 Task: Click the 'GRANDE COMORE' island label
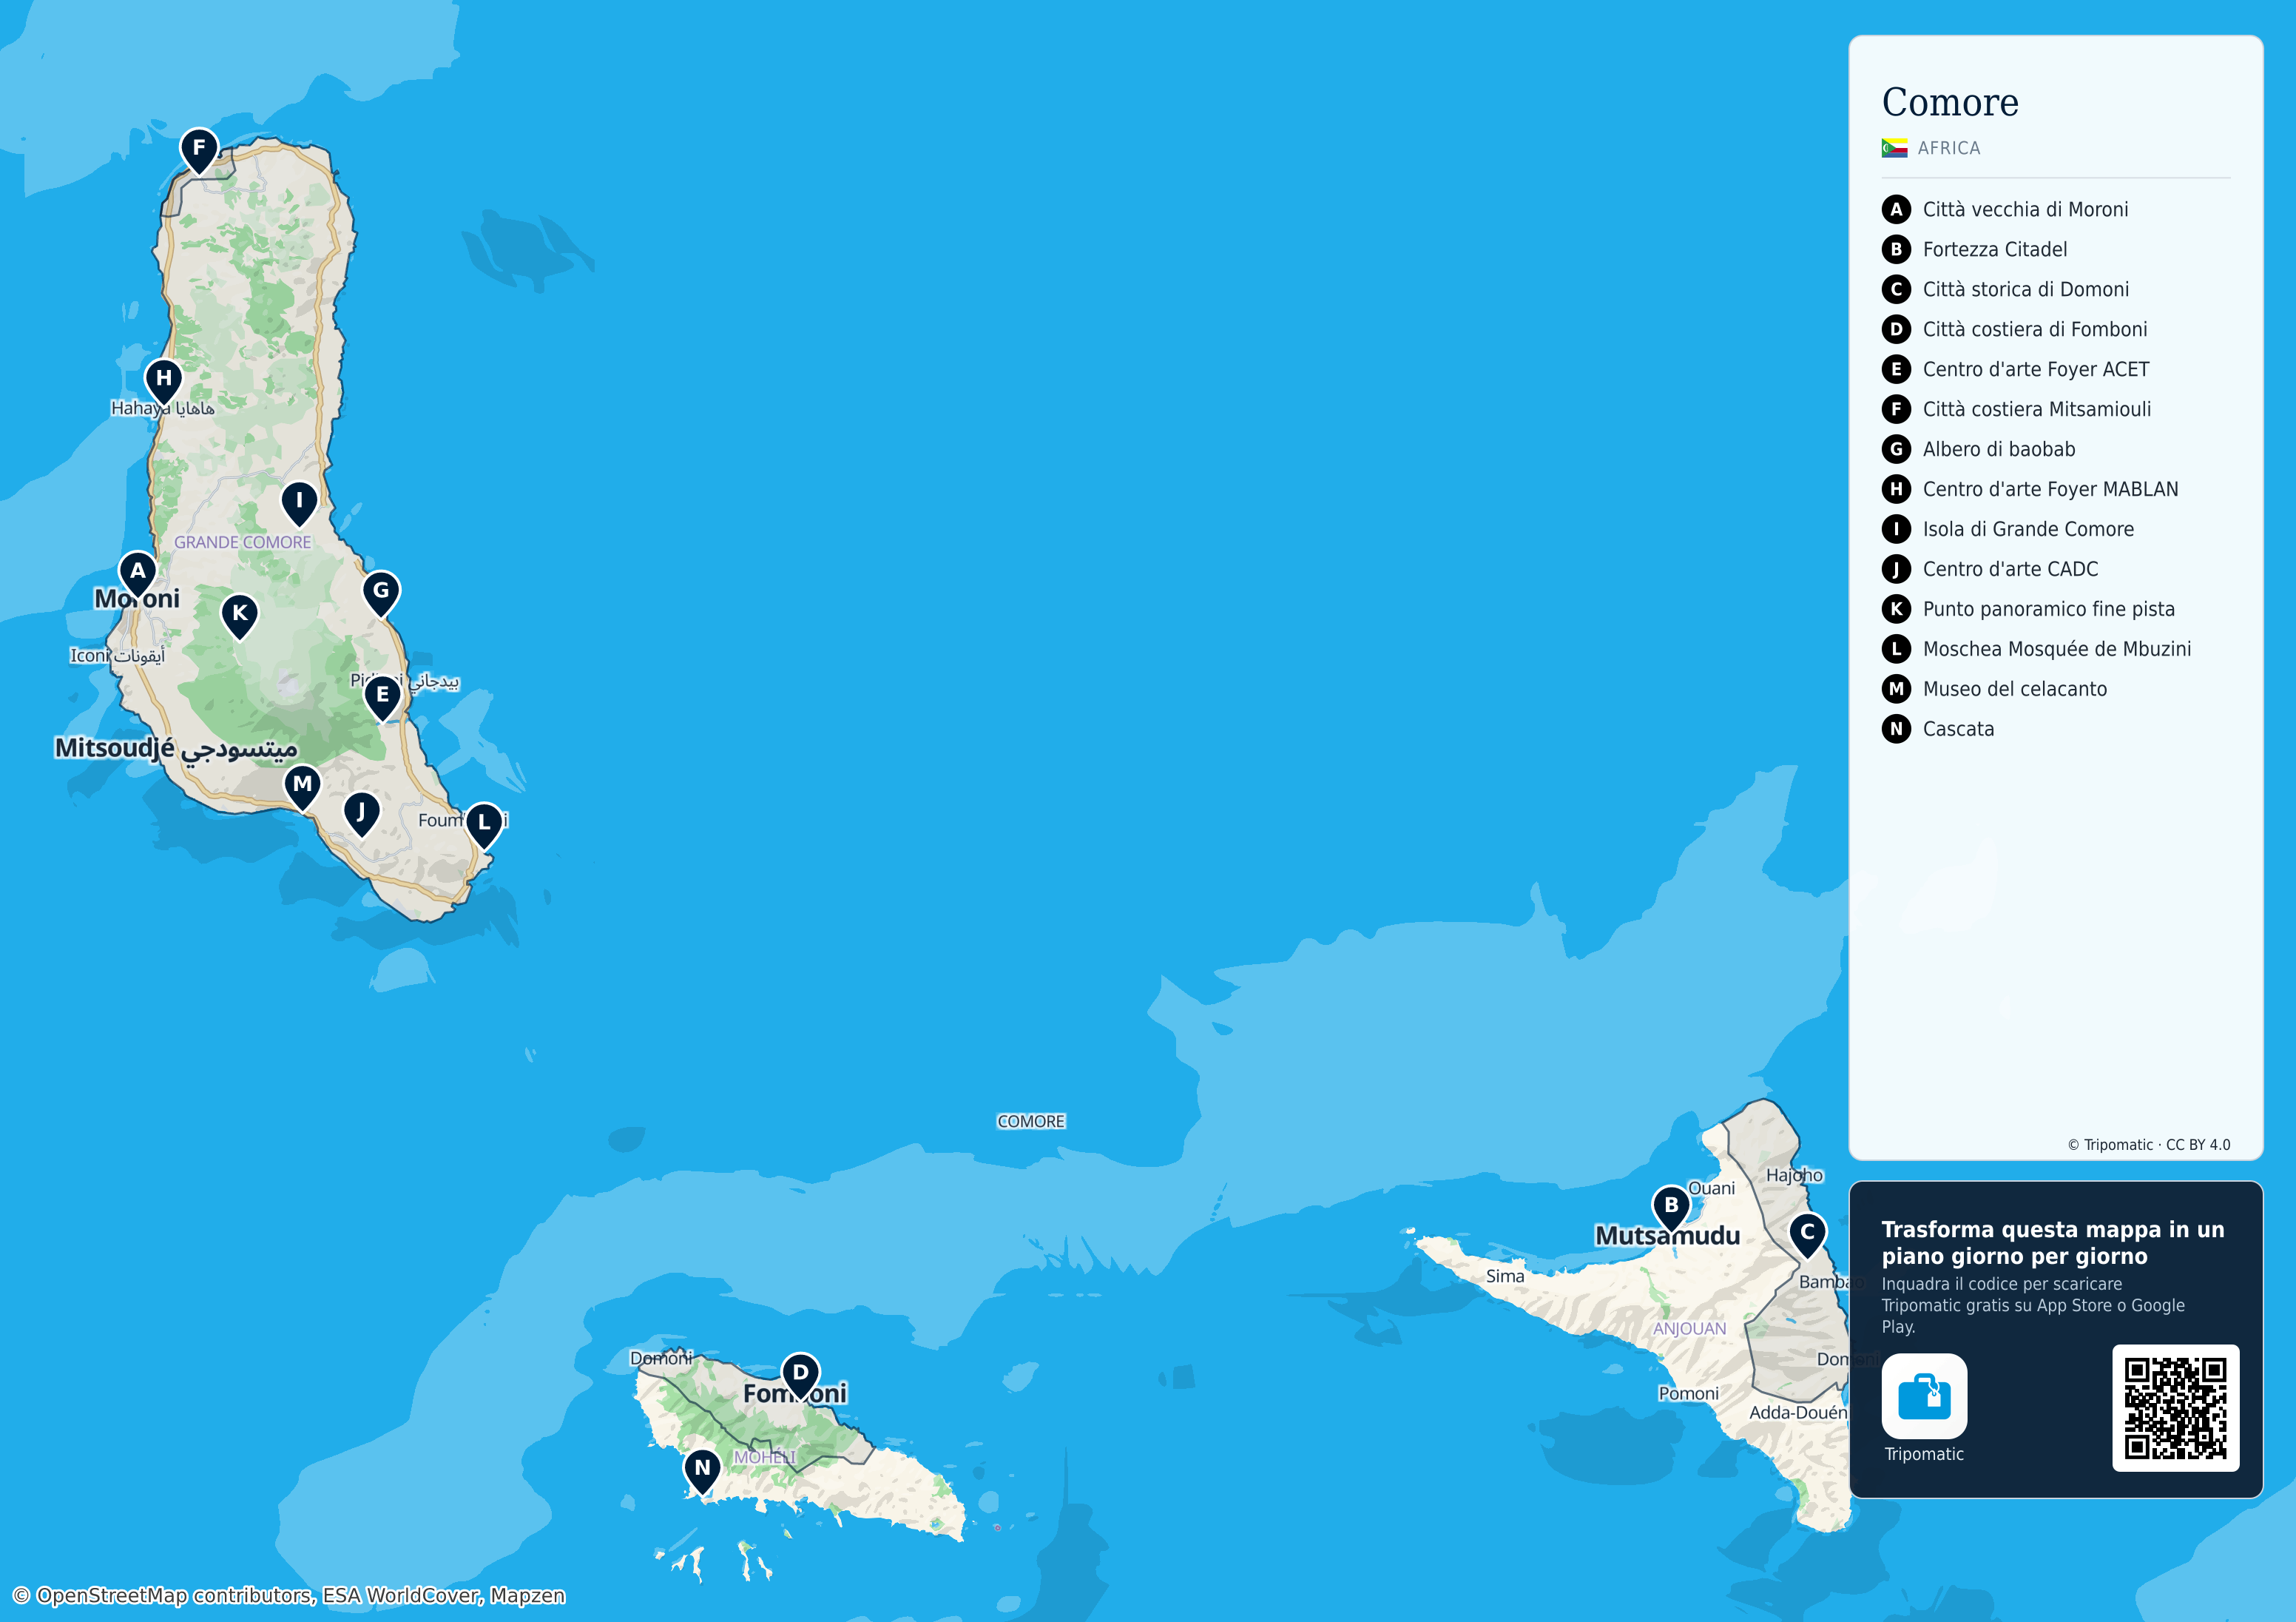pos(242,542)
